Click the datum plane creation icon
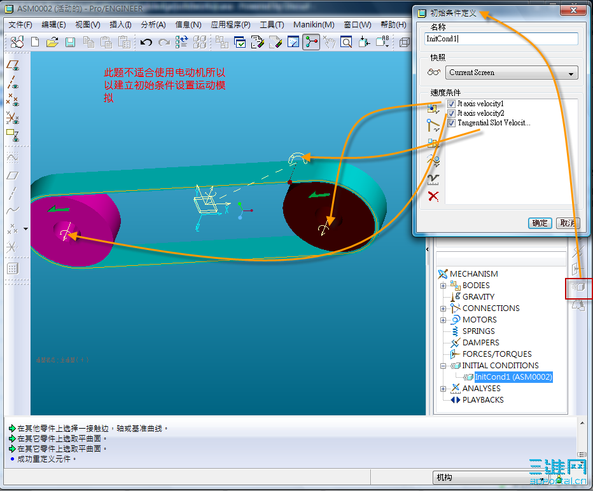This screenshot has width=593, height=491. point(13,176)
